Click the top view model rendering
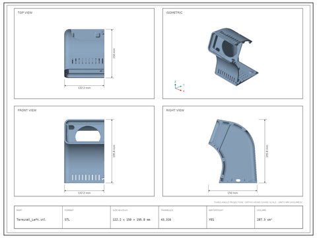 (x=85, y=54)
